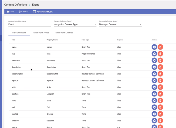Delete the inputUrl field
176x128 pixels.
point(160,81)
